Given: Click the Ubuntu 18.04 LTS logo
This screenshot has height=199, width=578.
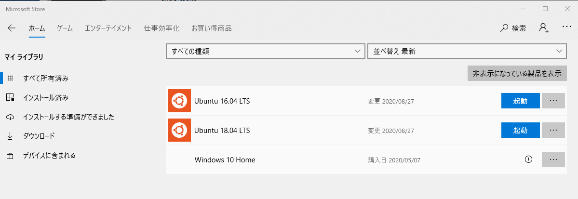Looking at the screenshot, I should point(179,130).
